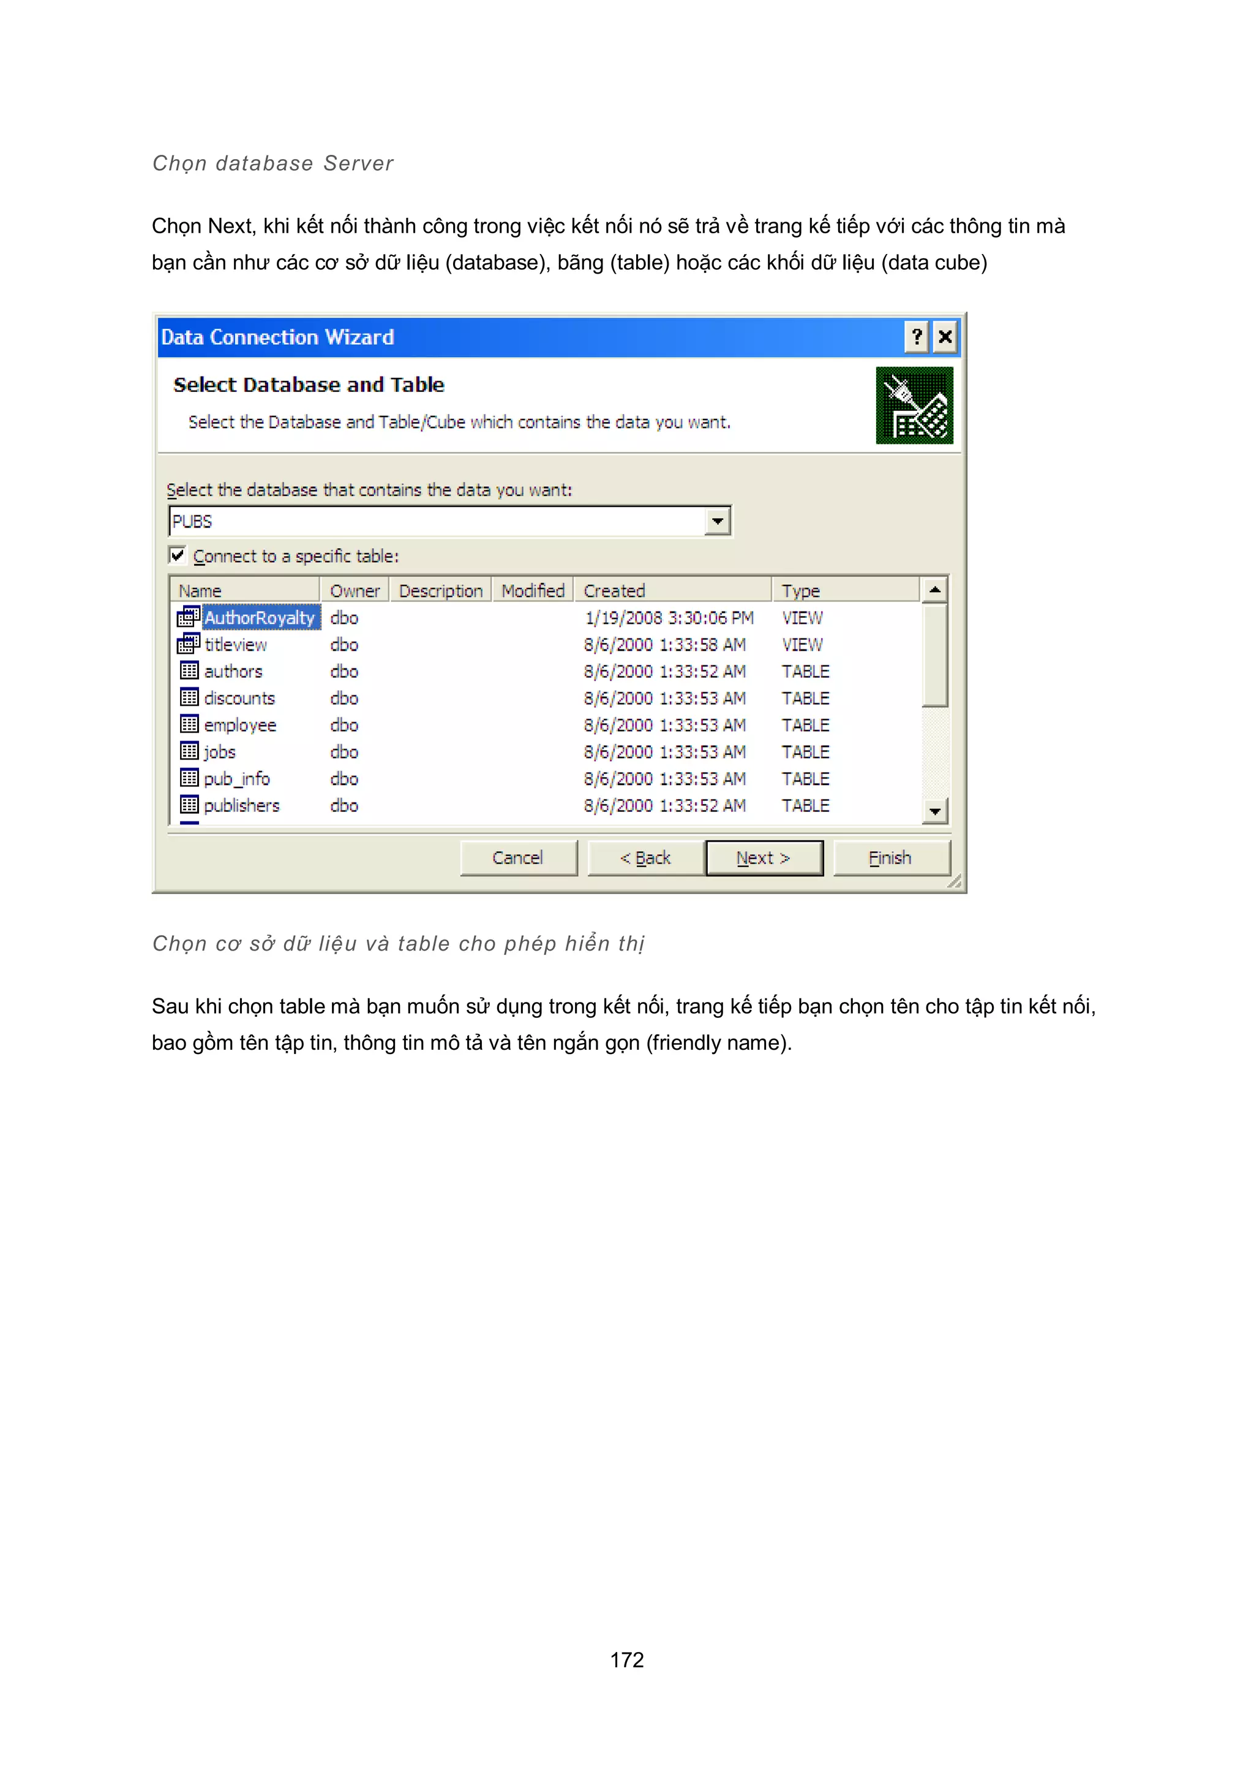1254x1772 pixels.
Task: Click the table list scrollbar thumb
Action: click(935, 655)
